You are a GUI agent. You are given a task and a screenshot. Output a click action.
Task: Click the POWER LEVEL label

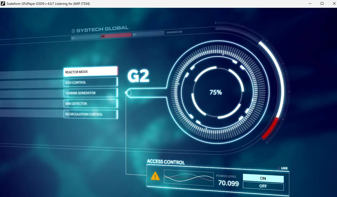(x=226, y=176)
